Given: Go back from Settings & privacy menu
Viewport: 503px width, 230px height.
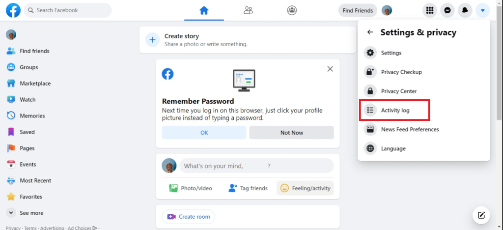Looking at the screenshot, I should (370, 32).
